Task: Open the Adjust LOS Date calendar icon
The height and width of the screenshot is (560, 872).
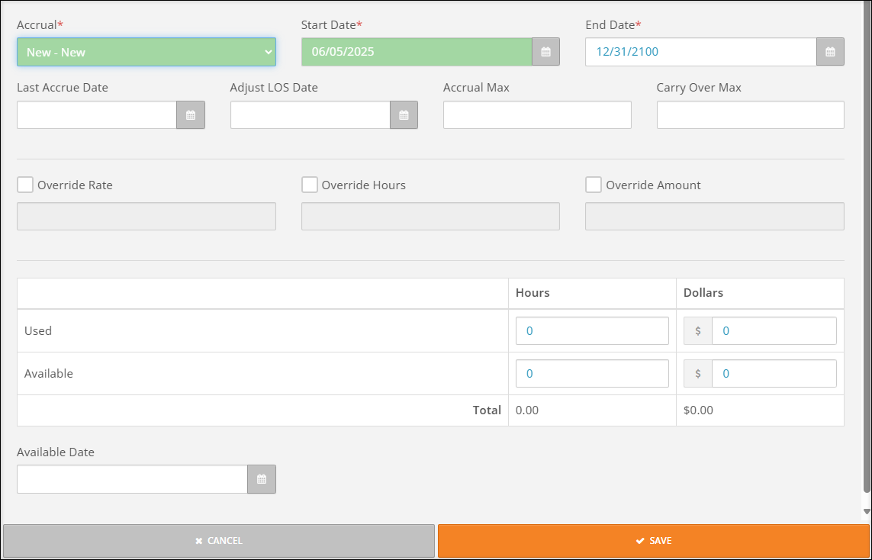Action: pos(404,115)
